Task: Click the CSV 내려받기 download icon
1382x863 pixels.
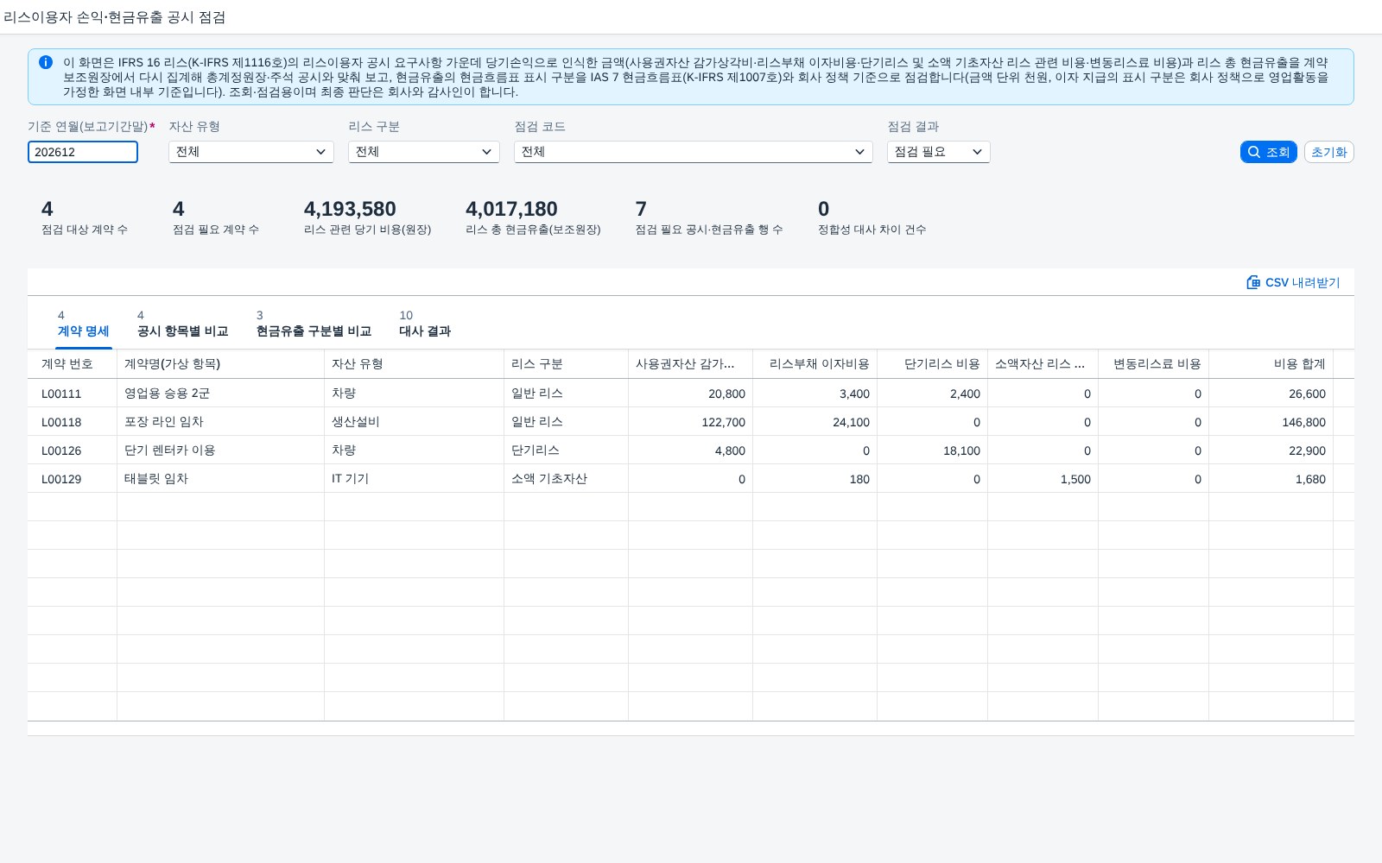Action: tap(1253, 282)
